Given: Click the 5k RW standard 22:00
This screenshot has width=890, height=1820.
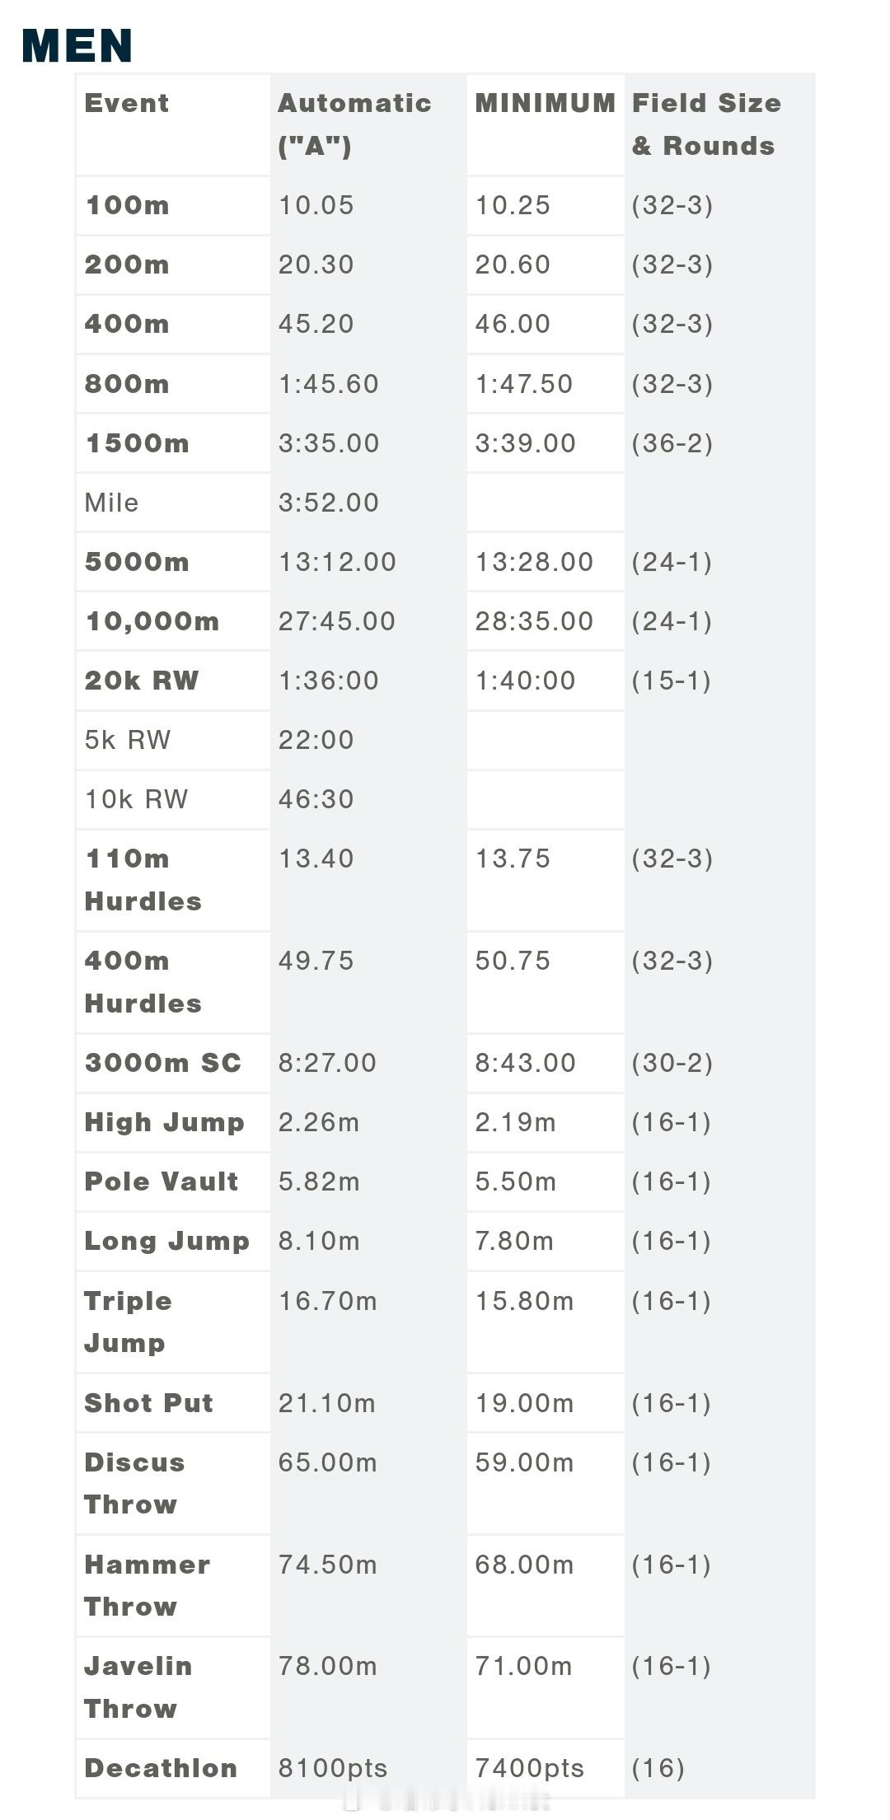Looking at the screenshot, I should pyautogui.click(x=316, y=740).
